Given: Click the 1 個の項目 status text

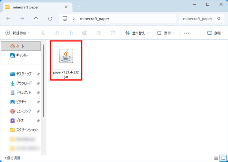Looking at the screenshot, I should tap(12, 158).
